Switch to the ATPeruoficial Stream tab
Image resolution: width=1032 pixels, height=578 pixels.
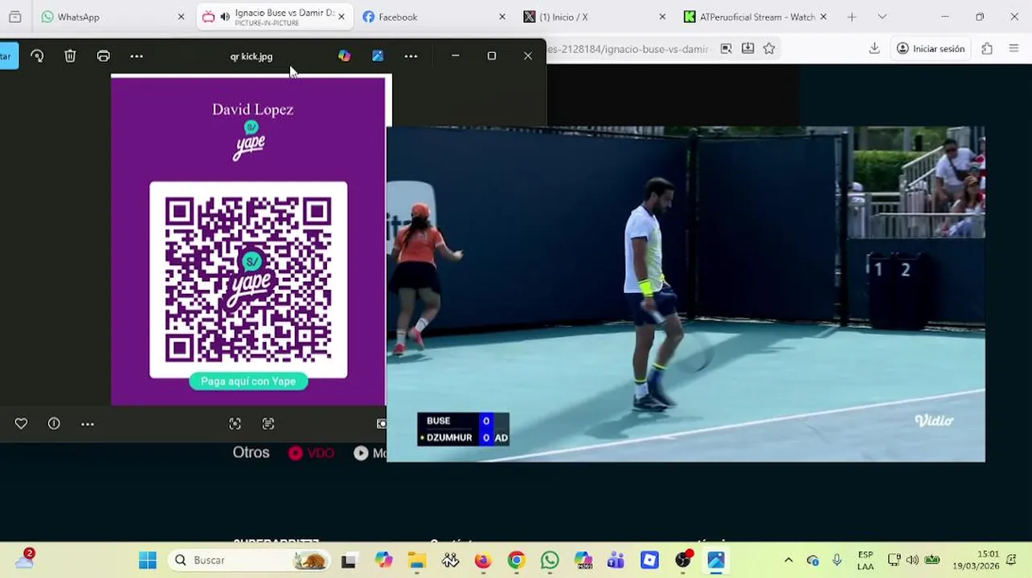(757, 17)
